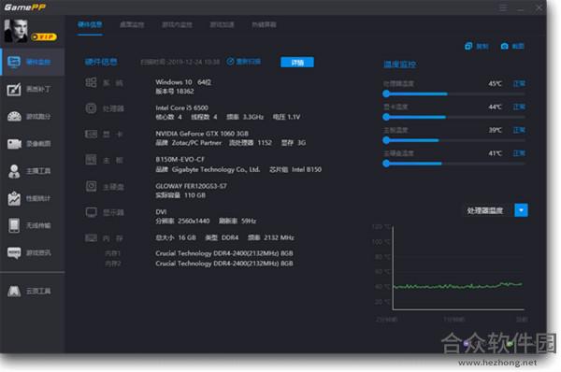Open the blue dropdown arrow above the chart
This screenshot has height=372, width=561.
coord(522,210)
